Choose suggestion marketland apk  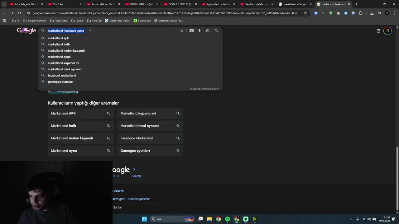coord(130,38)
